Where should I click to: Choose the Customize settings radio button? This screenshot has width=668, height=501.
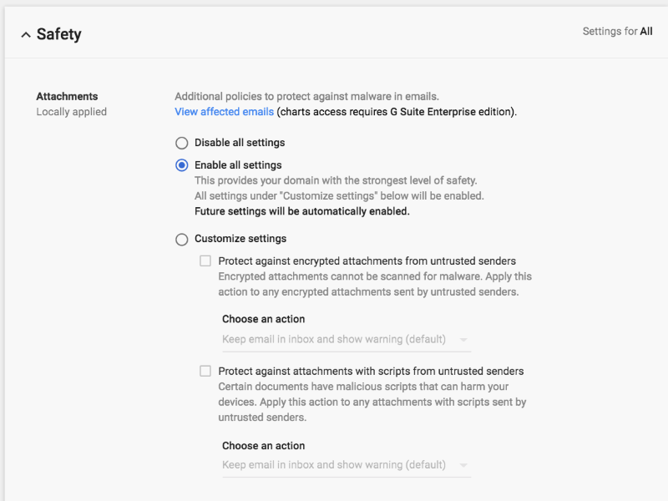(181, 240)
